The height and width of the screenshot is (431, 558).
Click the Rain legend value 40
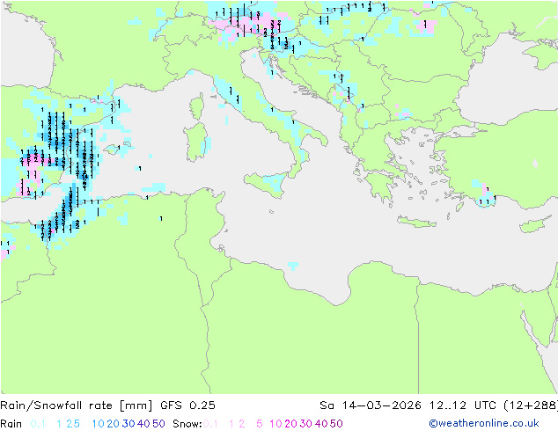coord(143,424)
